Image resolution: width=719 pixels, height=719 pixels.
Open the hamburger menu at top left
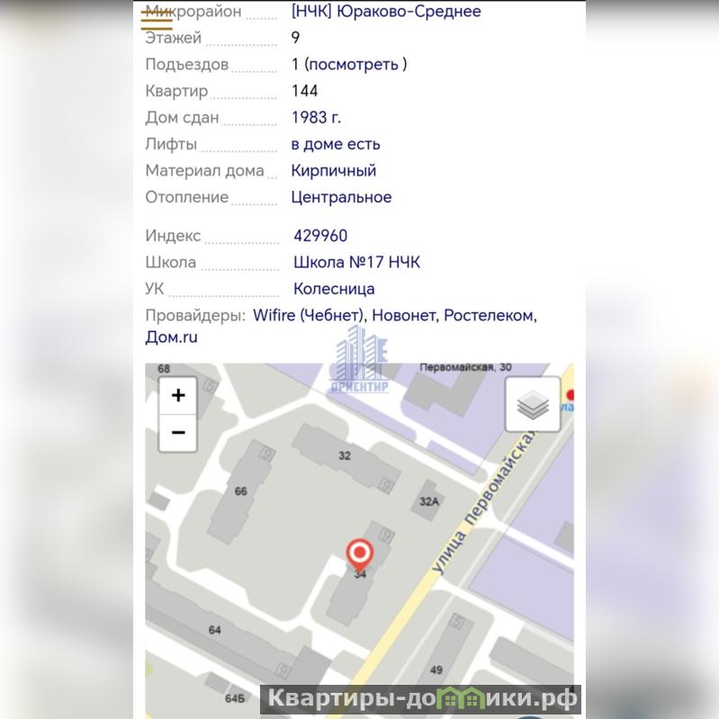157,18
